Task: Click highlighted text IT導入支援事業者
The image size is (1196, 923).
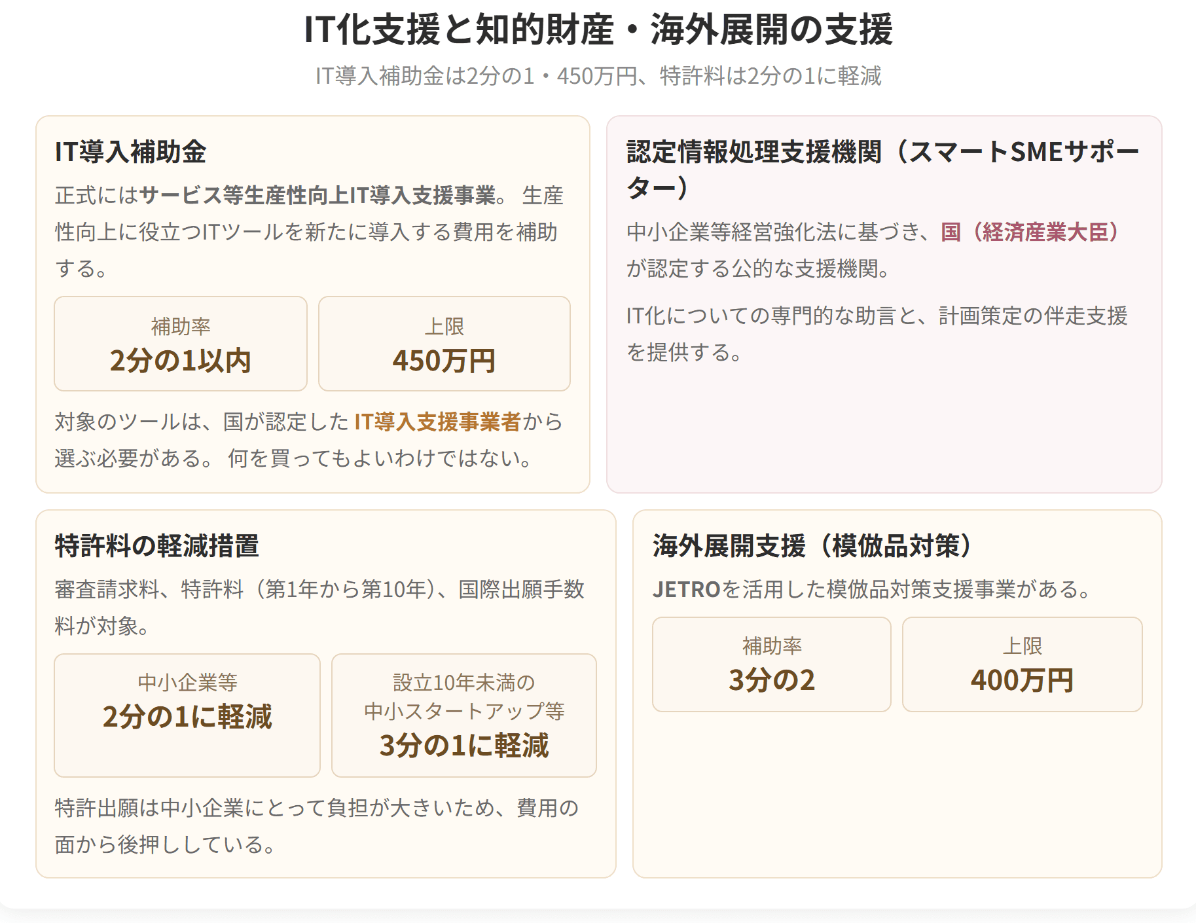Action: (x=437, y=422)
